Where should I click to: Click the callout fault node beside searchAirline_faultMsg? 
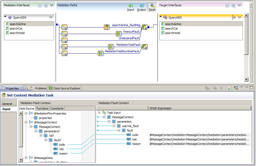click(145, 27)
